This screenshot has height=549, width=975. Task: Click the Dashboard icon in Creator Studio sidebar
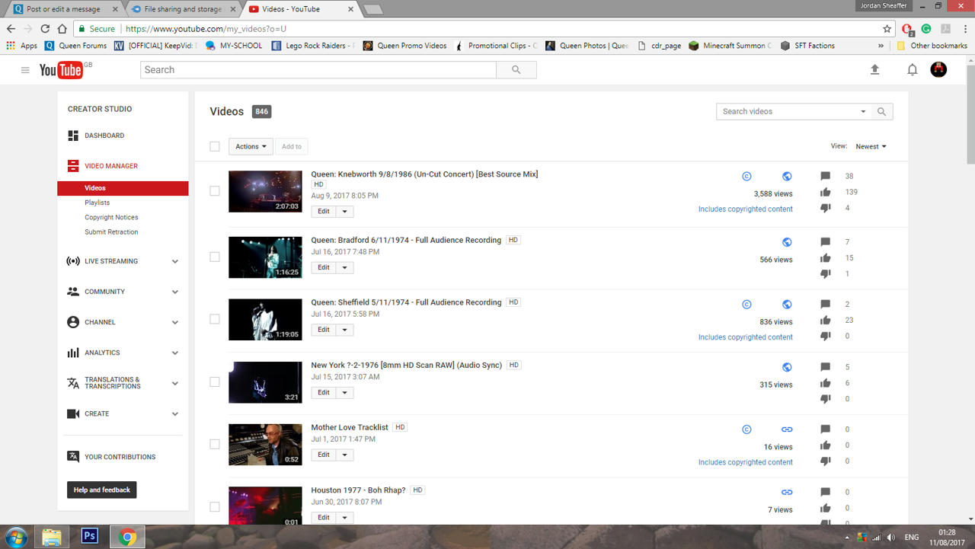(73, 136)
